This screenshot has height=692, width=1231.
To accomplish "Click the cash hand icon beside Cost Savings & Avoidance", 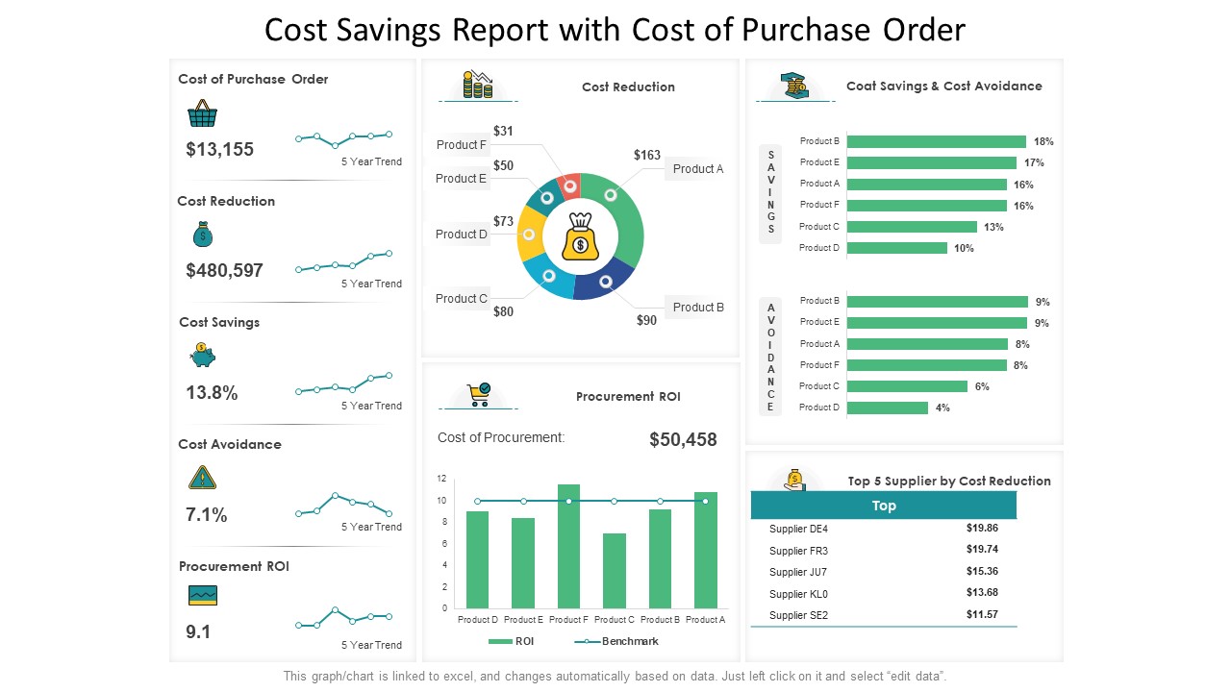I will click(794, 85).
